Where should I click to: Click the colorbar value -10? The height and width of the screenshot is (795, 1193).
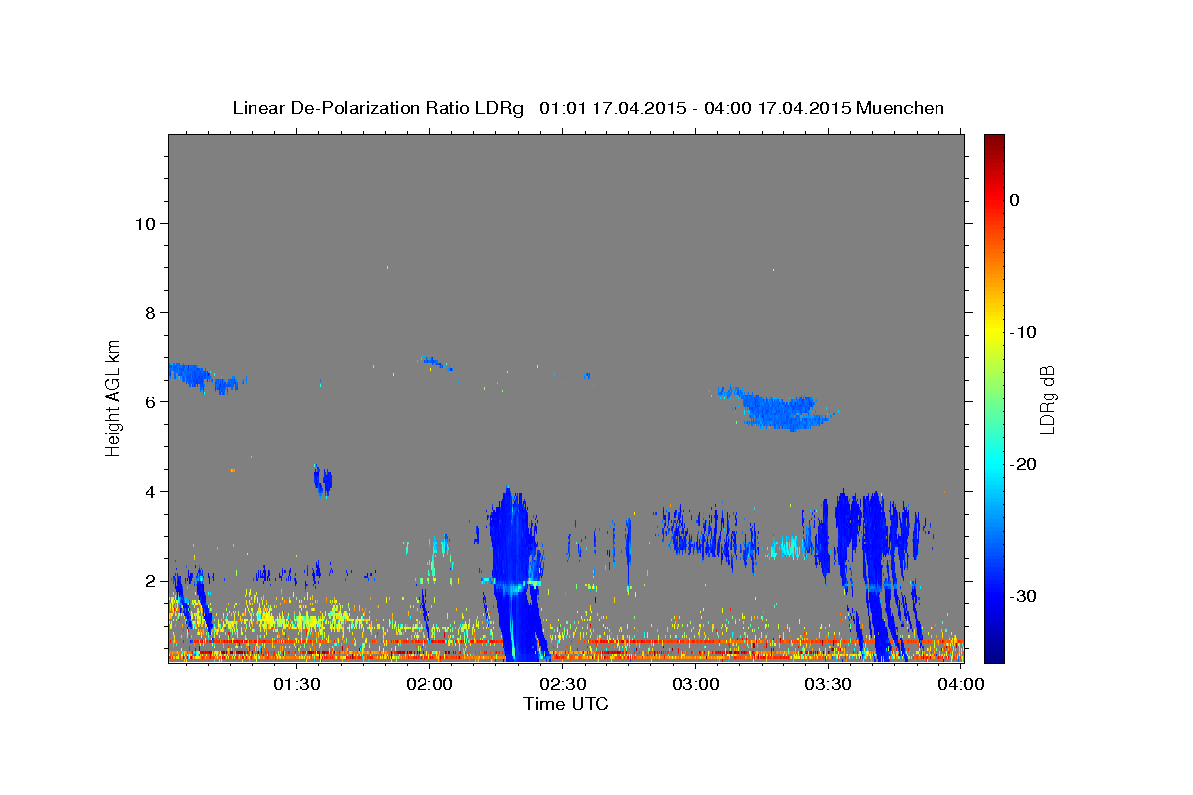[x=1024, y=332]
